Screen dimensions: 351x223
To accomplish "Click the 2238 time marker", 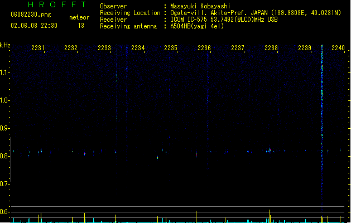I will point(271,48).
